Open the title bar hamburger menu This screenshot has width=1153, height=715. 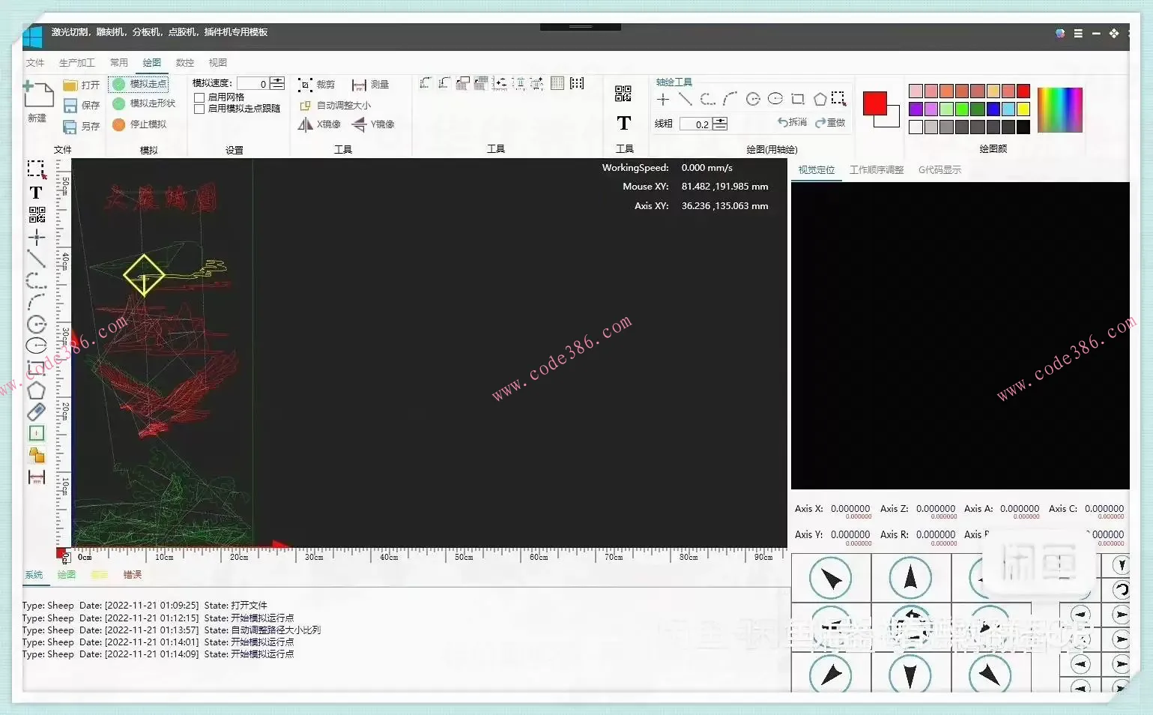point(1078,34)
